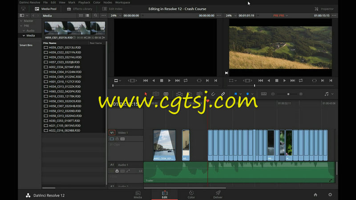Stop playback in source viewer
Image resolution: width=356 pixels, height=200 pixels.
click(x=162, y=80)
